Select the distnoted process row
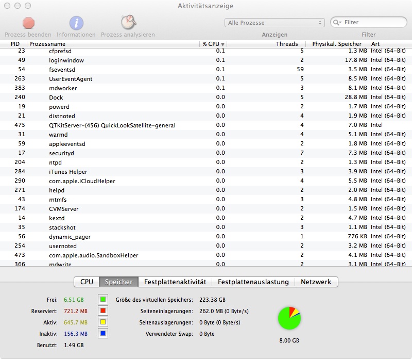Screen dimensions: 412x359 (206, 116)
